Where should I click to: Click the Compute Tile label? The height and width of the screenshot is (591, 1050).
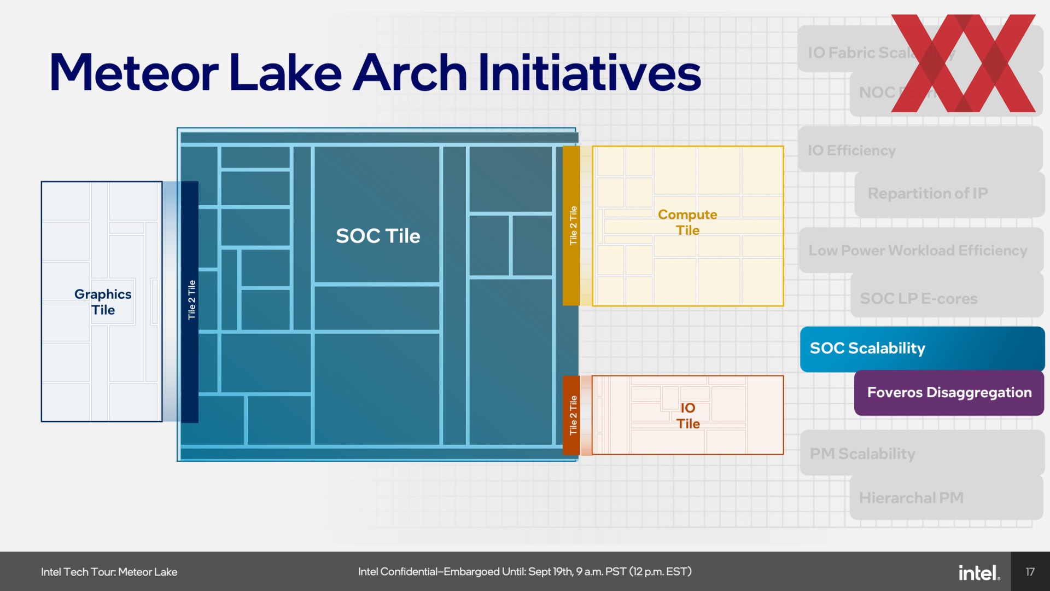[687, 222]
